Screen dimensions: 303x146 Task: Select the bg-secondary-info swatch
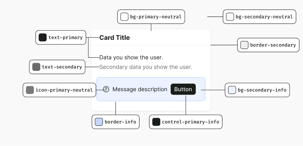click(232, 90)
